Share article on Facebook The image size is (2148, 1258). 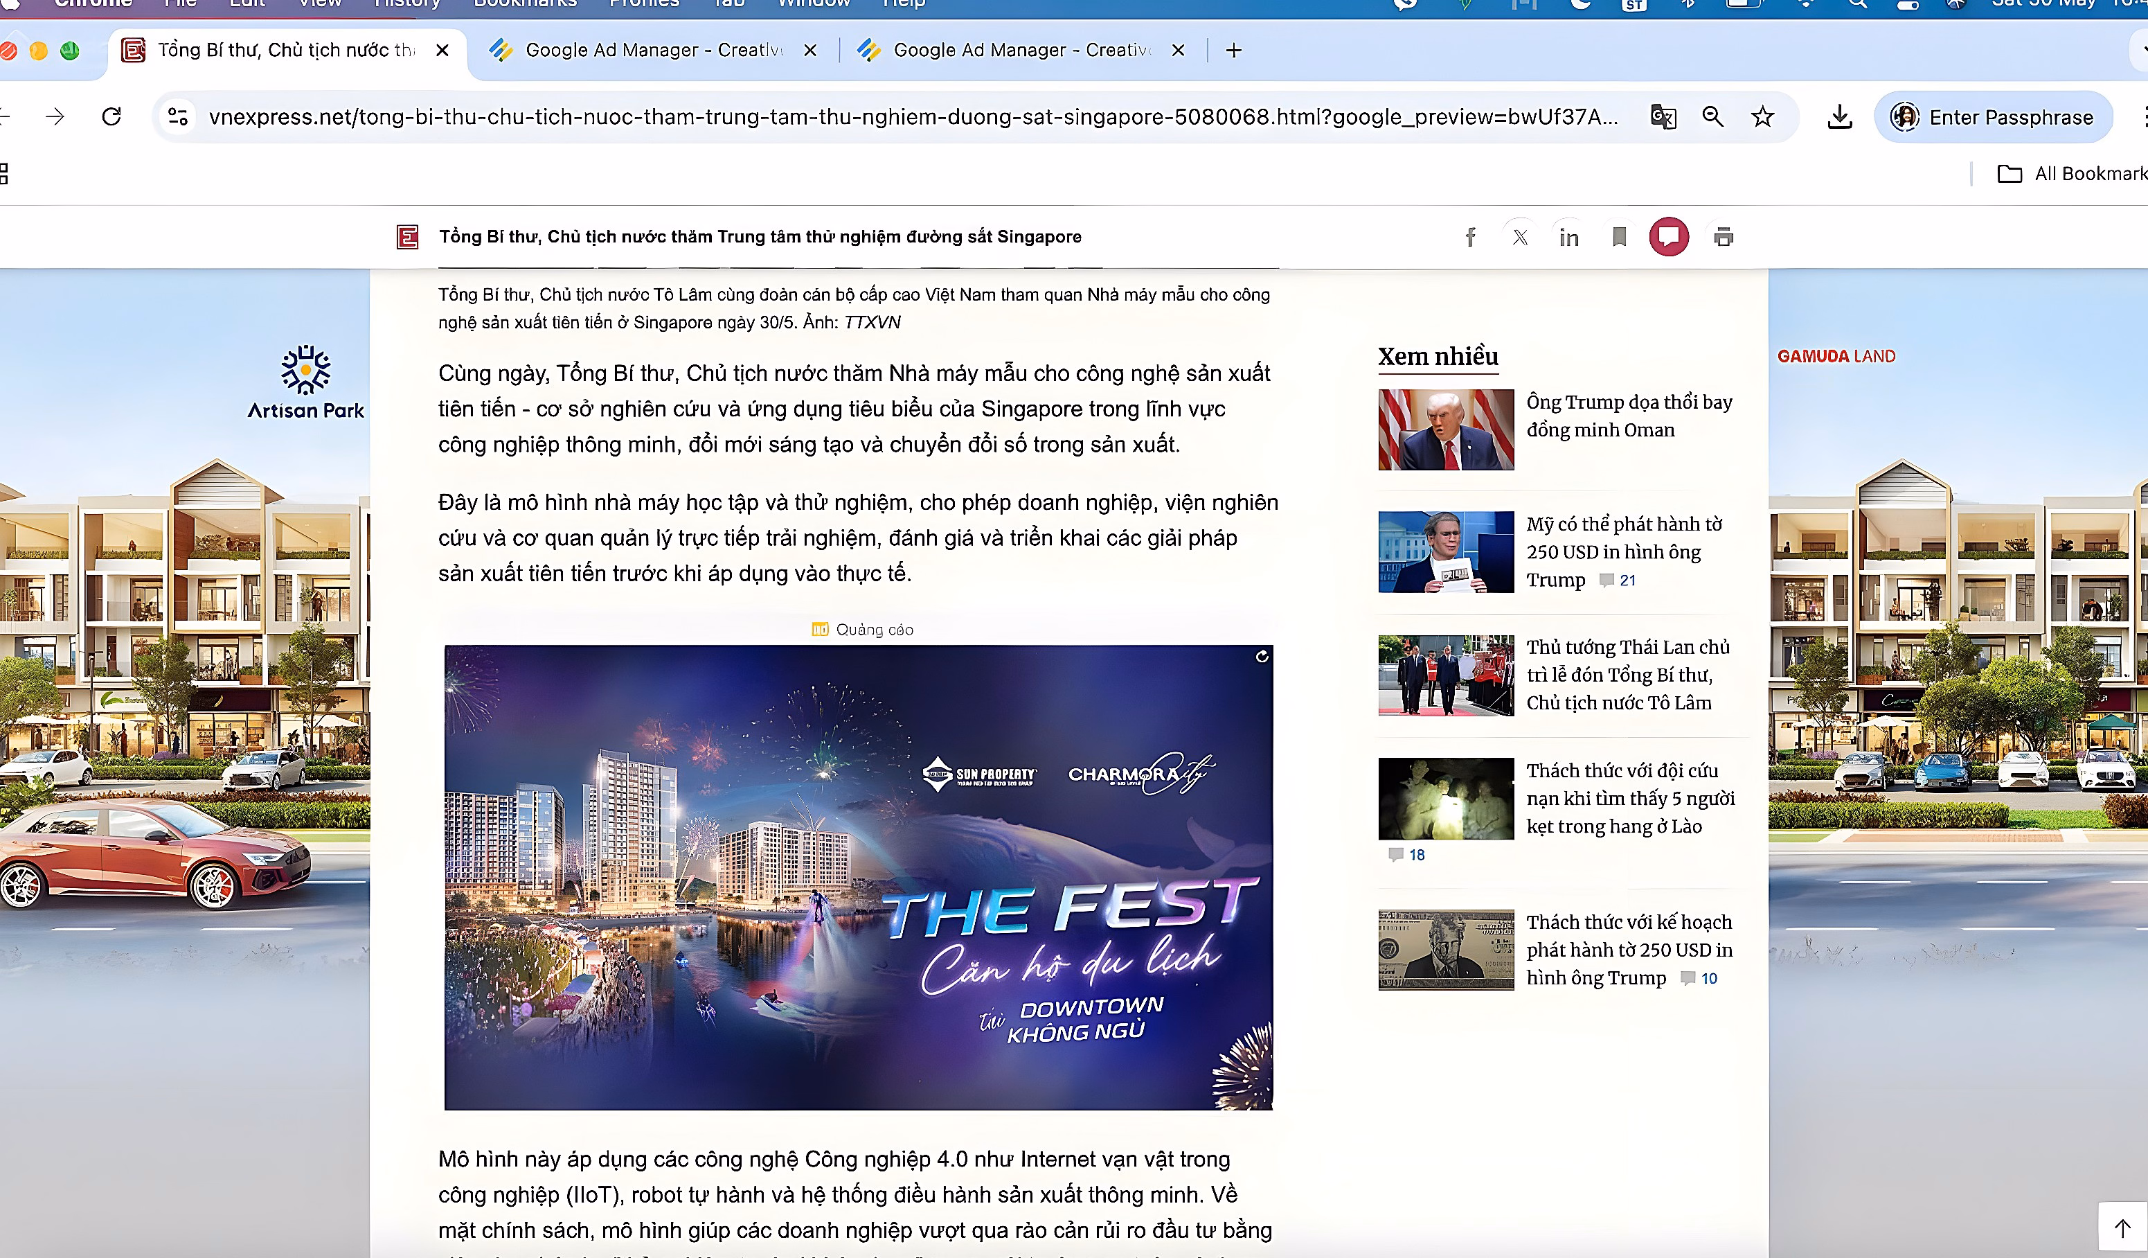[1470, 237]
